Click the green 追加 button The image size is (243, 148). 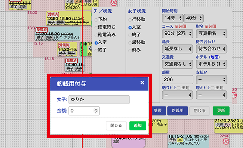click(138, 126)
